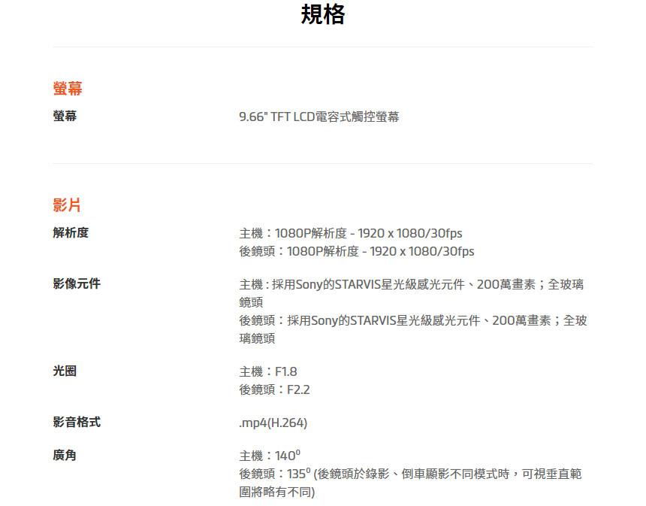646x506 pixels.
Task: Click the 主機 140° wide-angle value
Action: point(270,456)
